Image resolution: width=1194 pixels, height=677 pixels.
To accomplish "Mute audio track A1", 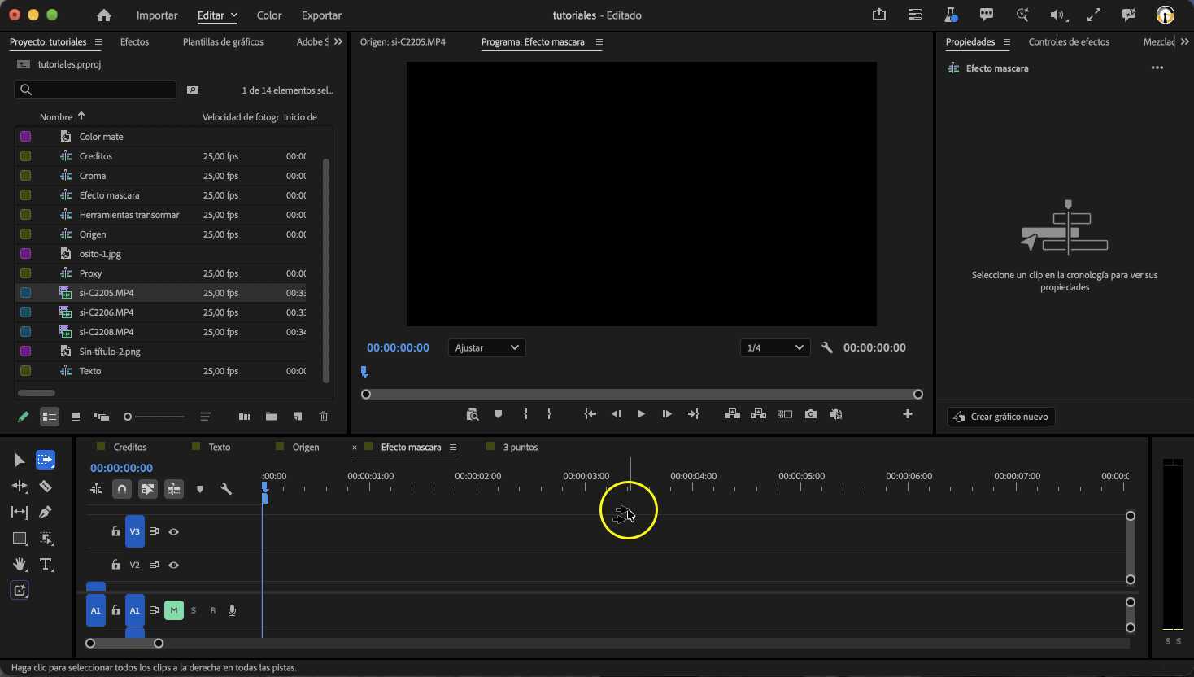I will point(174,610).
